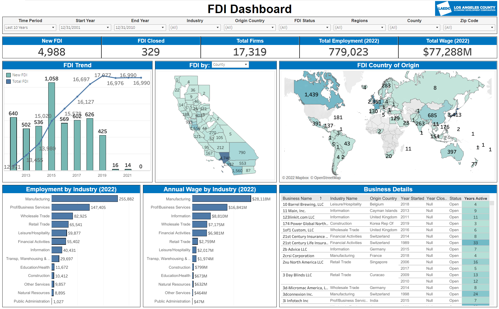Click the Total FDI legend color swatch
The image size is (499, 309).
tap(8, 81)
